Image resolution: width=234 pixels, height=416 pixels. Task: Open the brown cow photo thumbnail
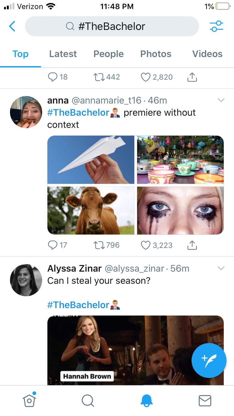click(x=91, y=210)
